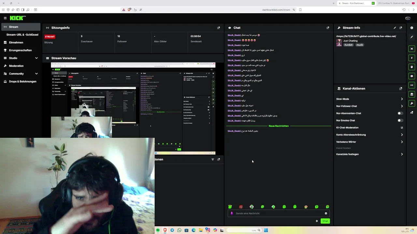The width and height of the screenshot is (417, 234).
Task: Click the Just Chatting category
Action: [350, 41]
